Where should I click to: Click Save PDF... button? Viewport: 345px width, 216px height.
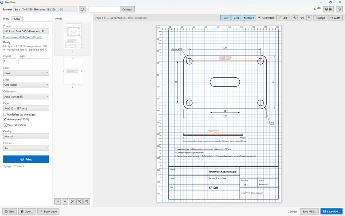(332, 211)
